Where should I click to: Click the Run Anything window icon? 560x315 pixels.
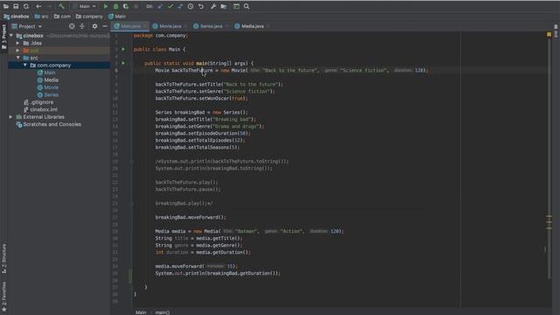[236, 6]
